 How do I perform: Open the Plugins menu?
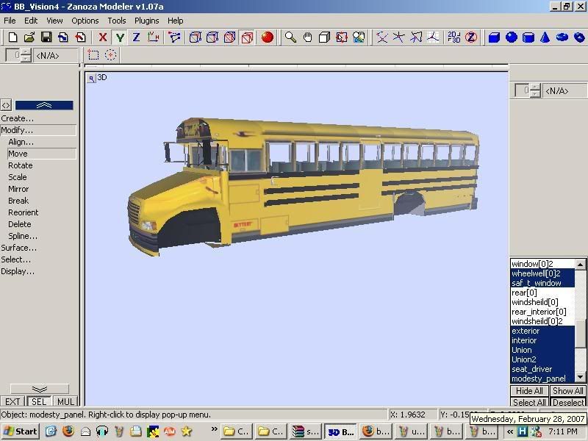(146, 21)
